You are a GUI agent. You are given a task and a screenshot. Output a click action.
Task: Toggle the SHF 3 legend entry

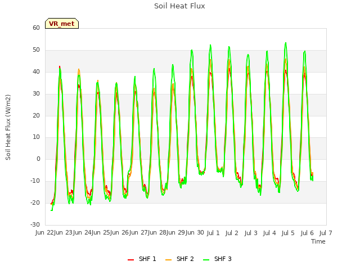tap(217, 259)
